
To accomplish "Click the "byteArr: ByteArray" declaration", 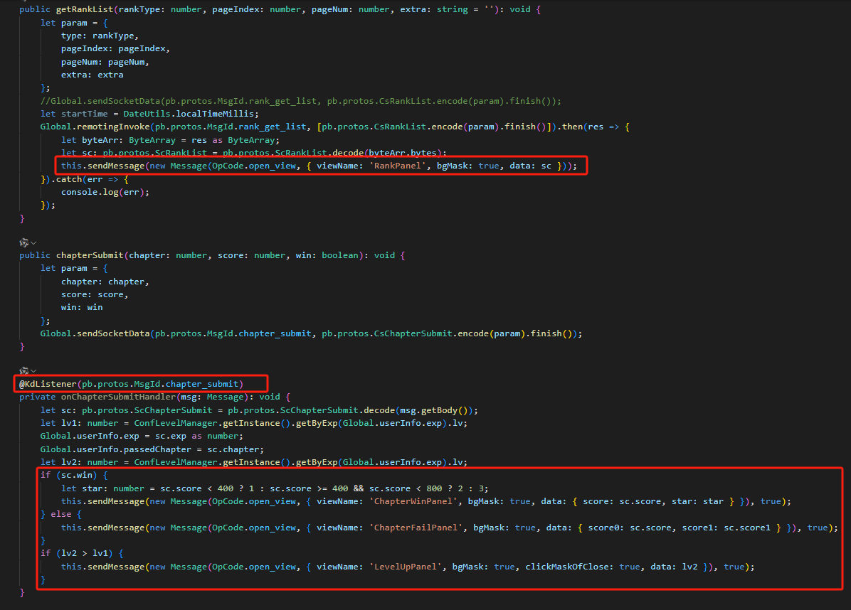I will (129, 141).
